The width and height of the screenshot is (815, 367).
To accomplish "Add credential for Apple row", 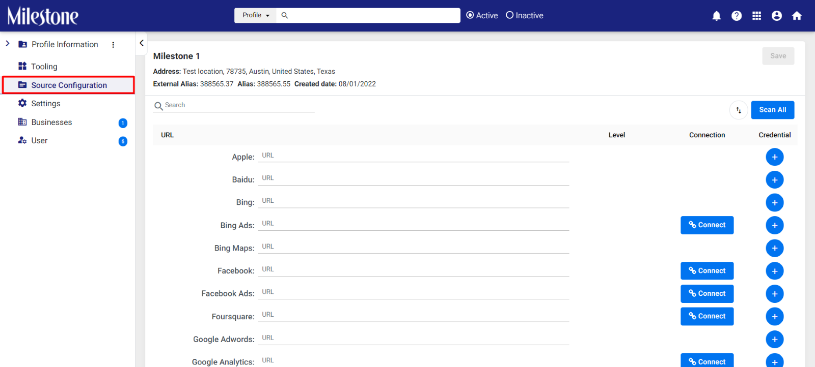I will tap(775, 157).
